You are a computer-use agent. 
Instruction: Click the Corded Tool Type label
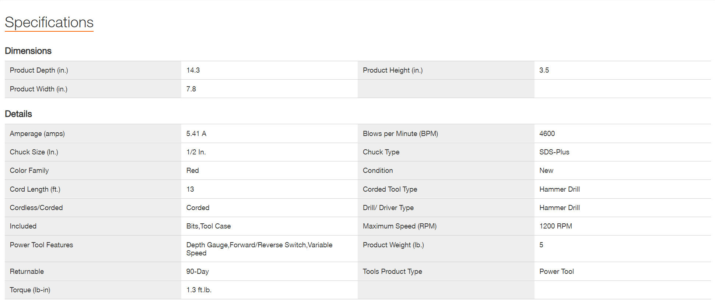390,189
